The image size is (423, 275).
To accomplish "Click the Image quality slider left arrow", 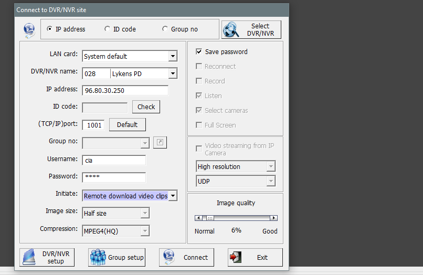I will [x=198, y=218].
